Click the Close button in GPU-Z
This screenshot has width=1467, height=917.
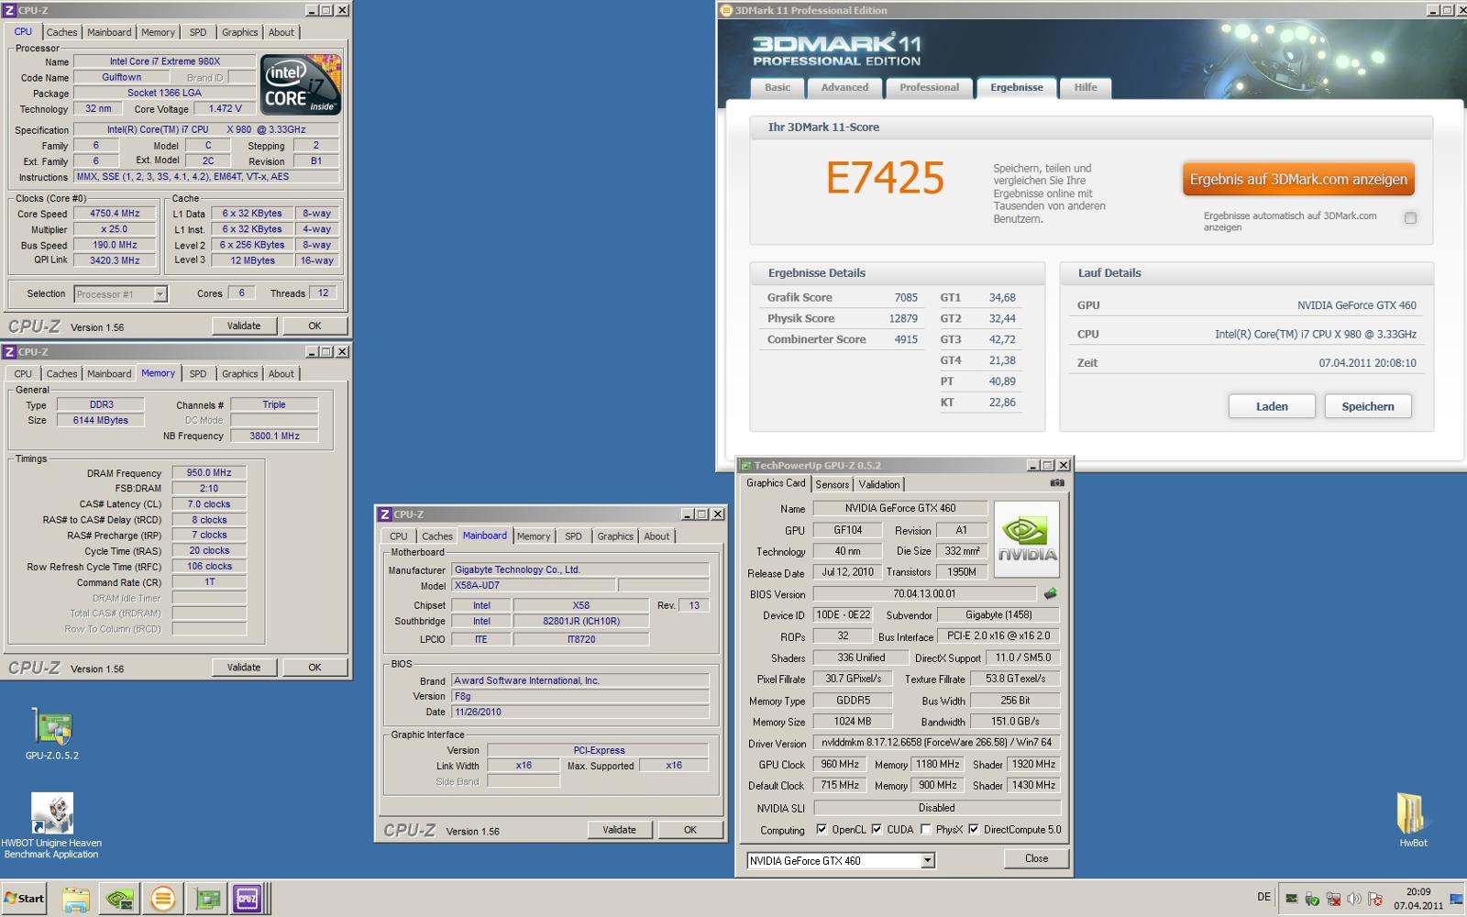point(1036,858)
